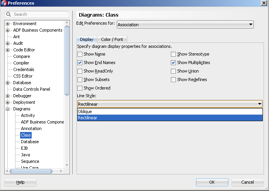Expand the Environment tree node
Viewport: 269px width, 191px height.
[7, 24]
